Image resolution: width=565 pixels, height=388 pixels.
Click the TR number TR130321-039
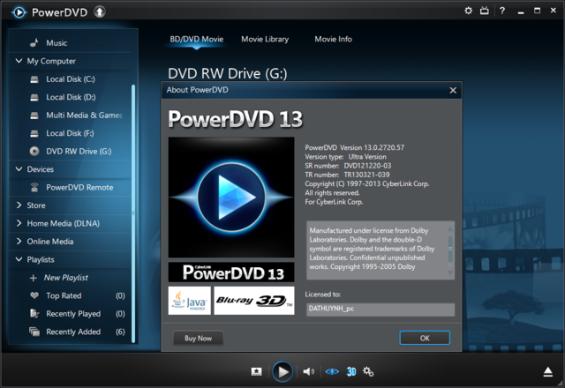point(366,175)
